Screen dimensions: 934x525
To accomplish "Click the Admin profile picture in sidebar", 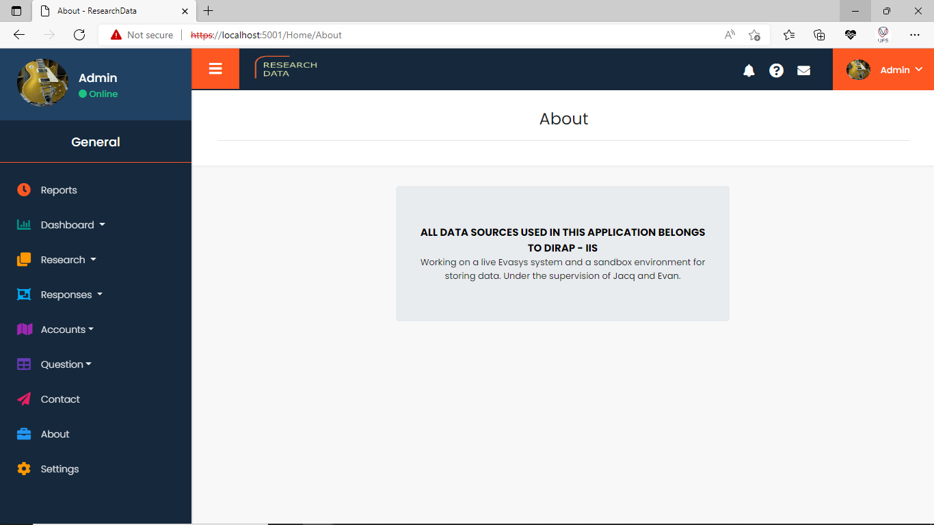I will click(42, 83).
